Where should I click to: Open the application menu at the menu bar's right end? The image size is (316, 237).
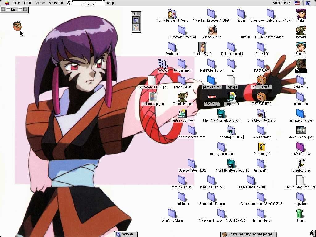click(x=308, y=3)
